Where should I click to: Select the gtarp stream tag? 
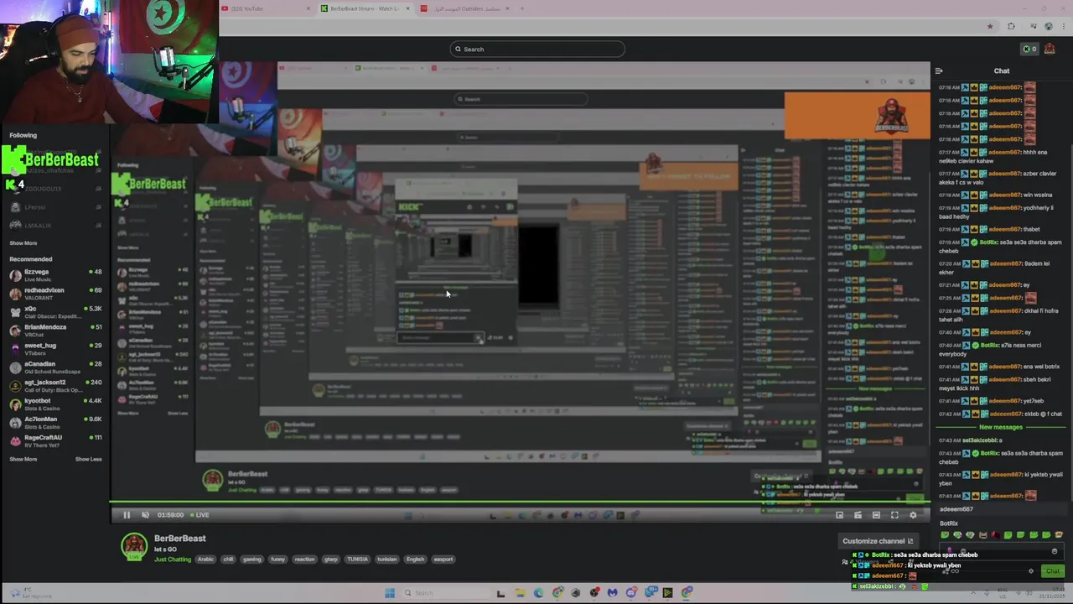[331, 560]
